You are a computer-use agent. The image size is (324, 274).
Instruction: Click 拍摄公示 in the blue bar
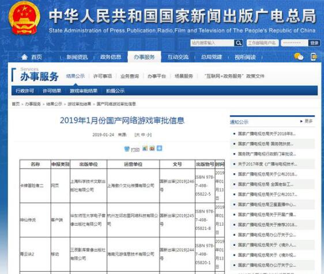[115, 91]
